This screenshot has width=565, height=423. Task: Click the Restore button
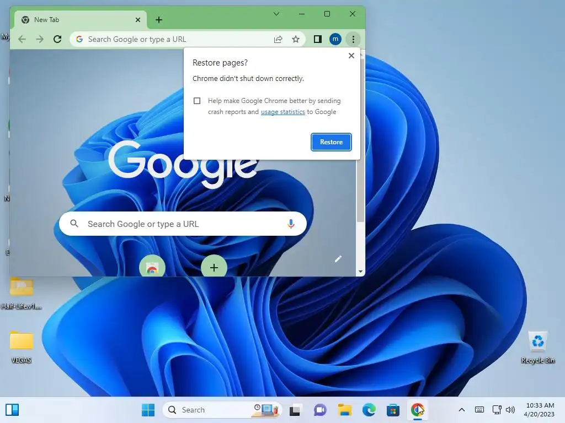[331, 142]
